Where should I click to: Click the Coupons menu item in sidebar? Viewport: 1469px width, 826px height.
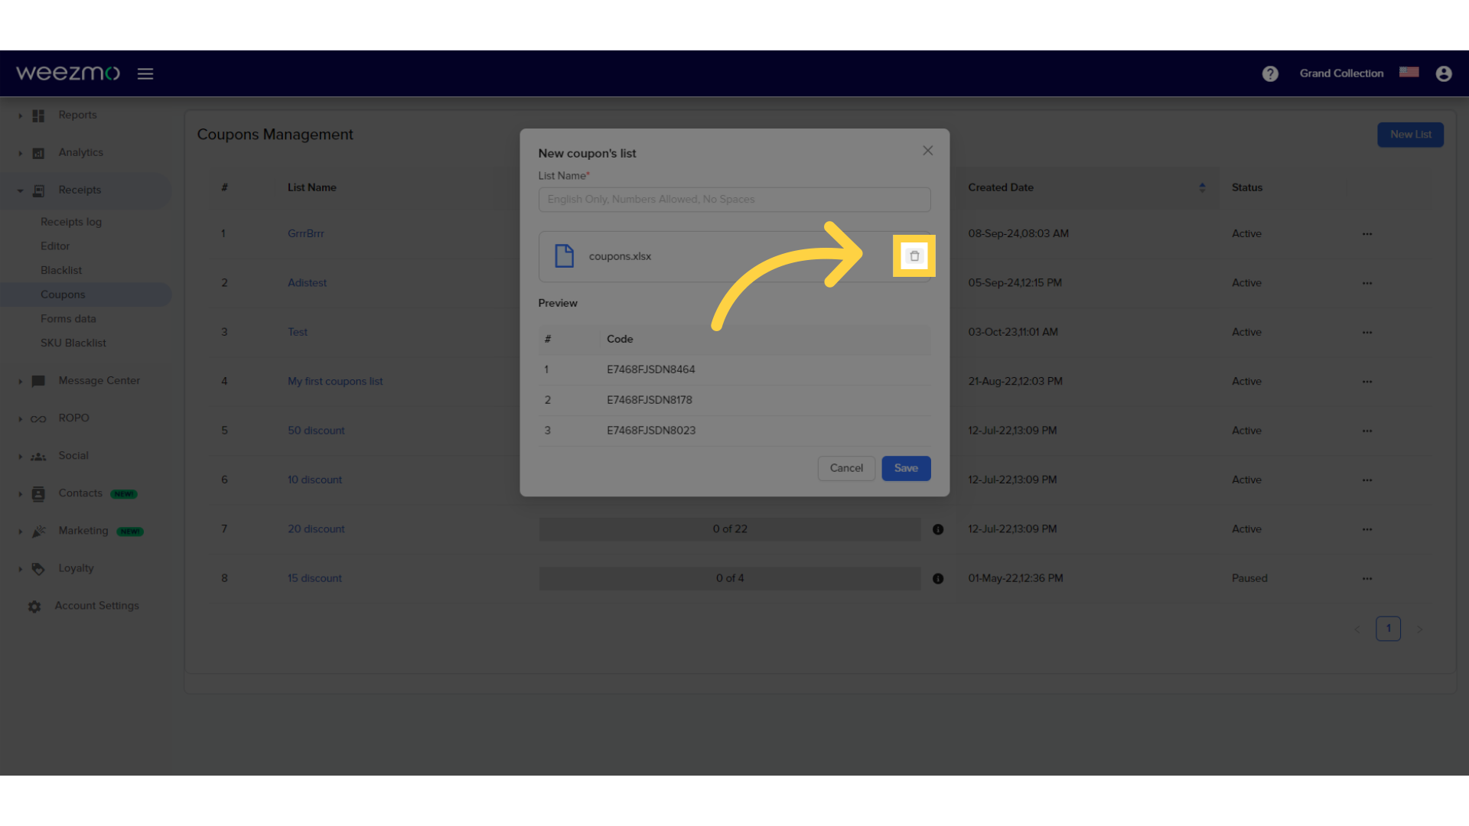63,294
